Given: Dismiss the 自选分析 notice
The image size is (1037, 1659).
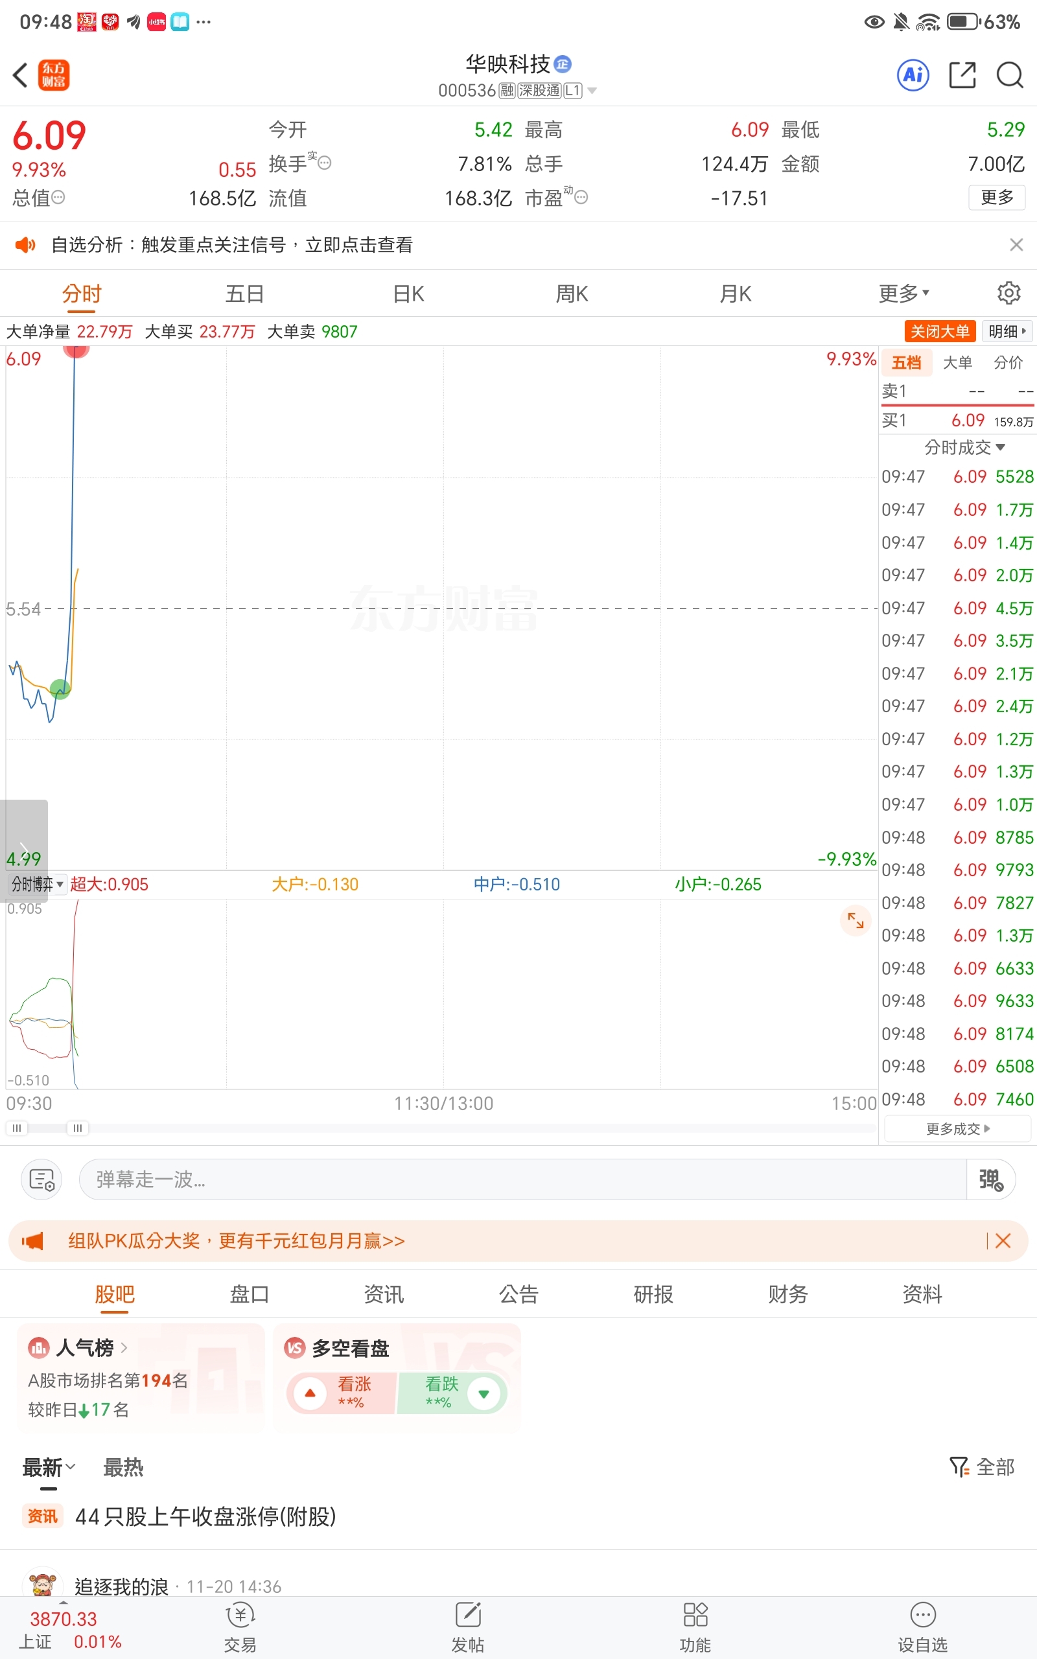Looking at the screenshot, I should tap(1016, 245).
